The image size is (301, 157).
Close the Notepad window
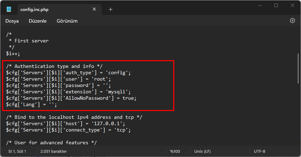292,5
